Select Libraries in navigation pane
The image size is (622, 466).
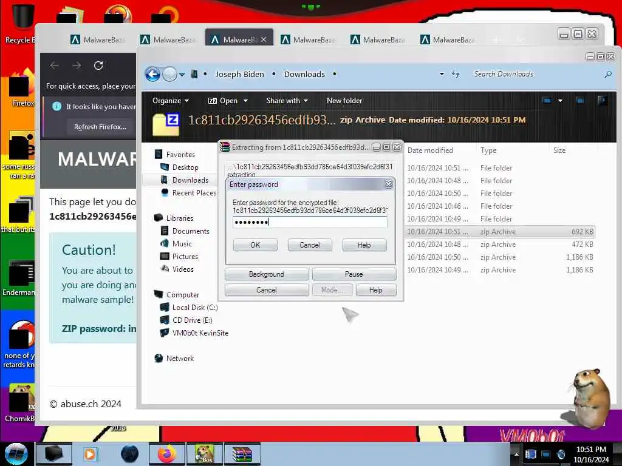[x=179, y=218]
